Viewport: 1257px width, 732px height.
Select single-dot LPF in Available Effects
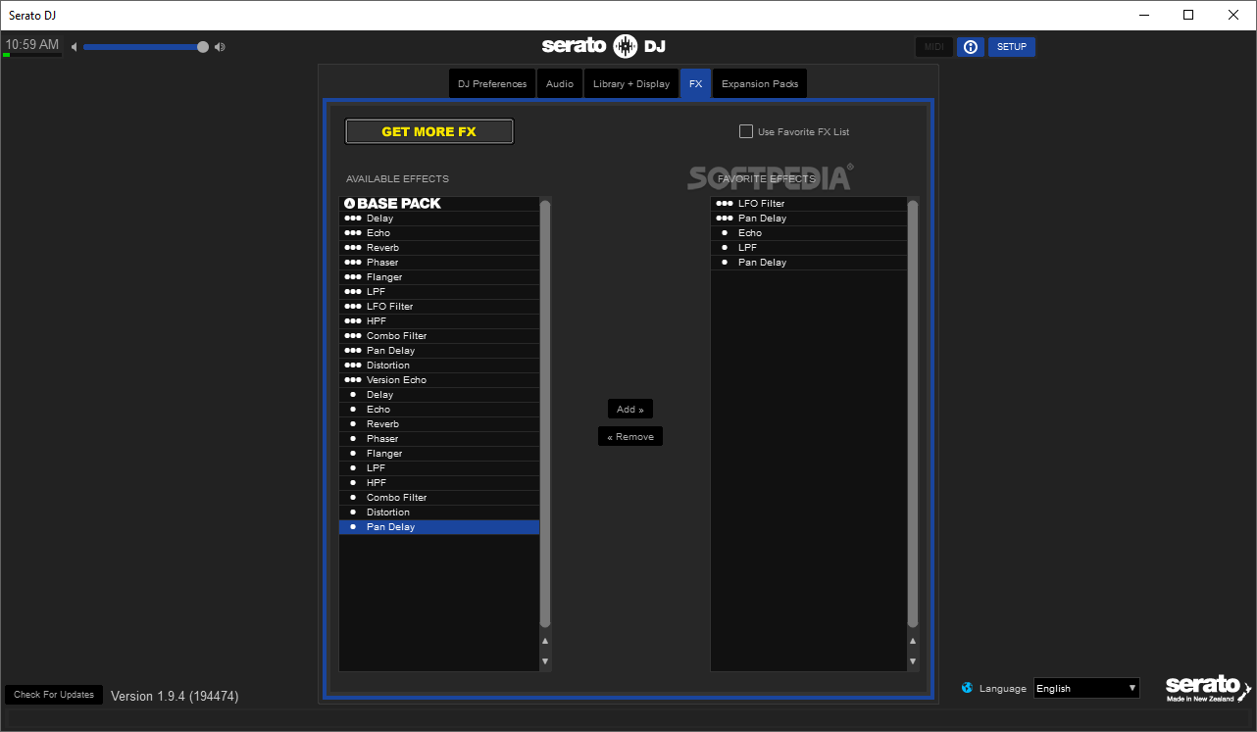point(439,468)
